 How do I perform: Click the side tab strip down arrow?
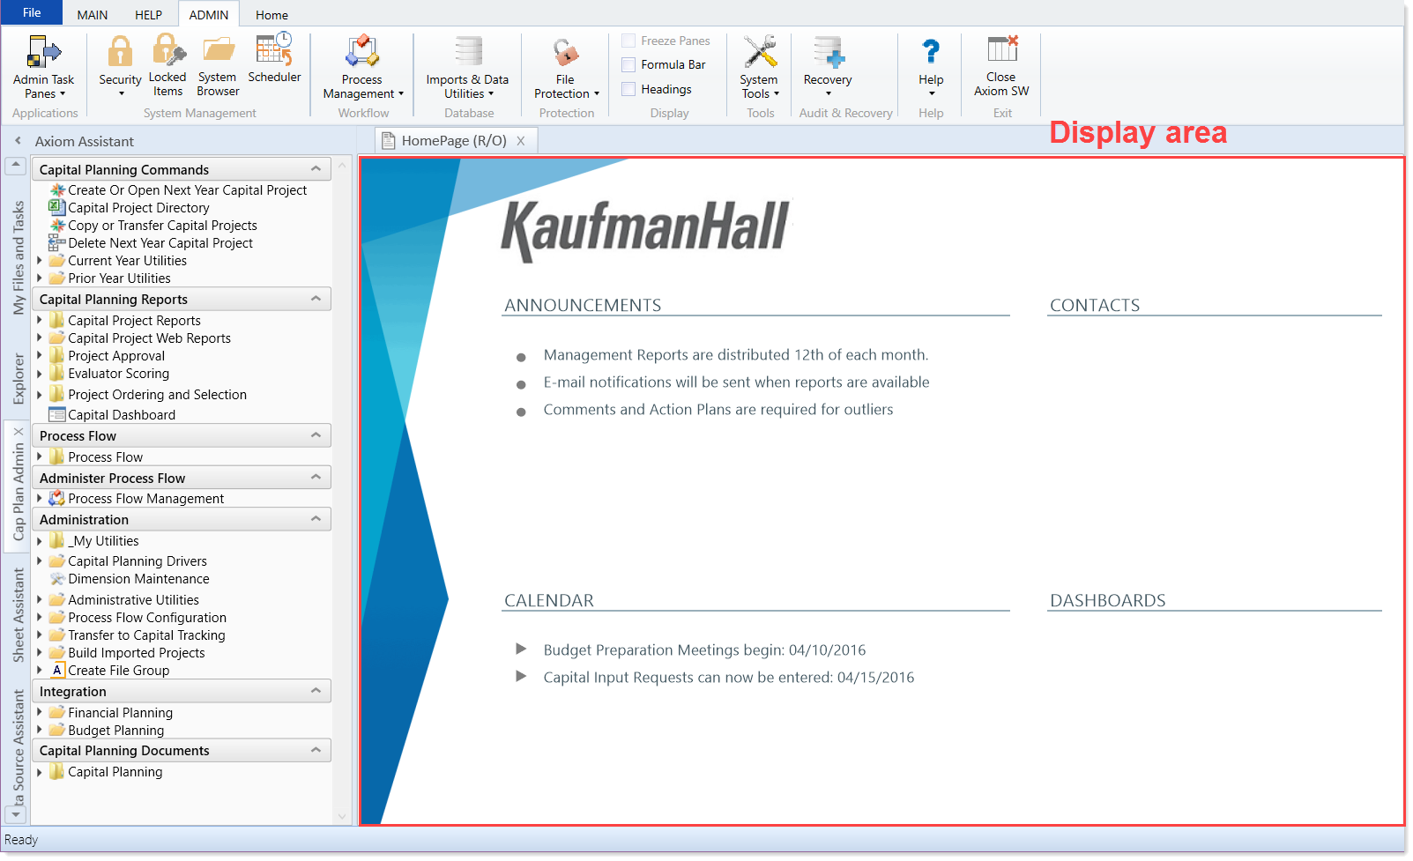15,814
